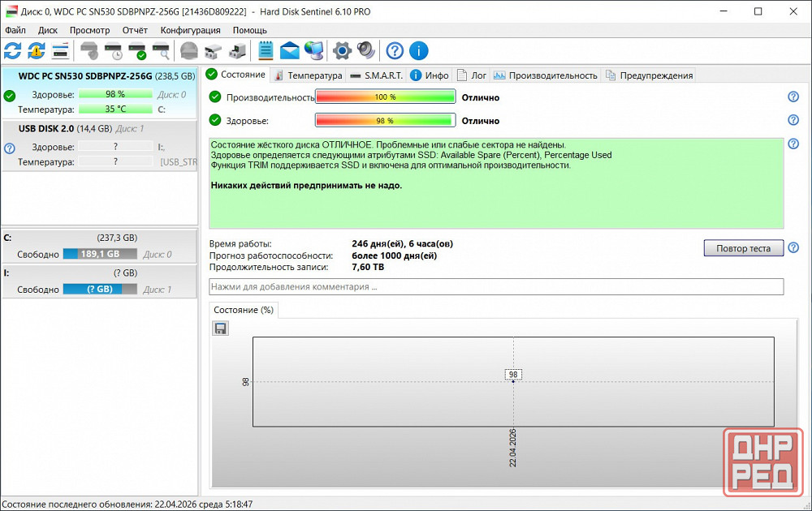This screenshot has height=511, width=812.
Task: Click the email envelope icon in toolbar
Action: click(290, 51)
